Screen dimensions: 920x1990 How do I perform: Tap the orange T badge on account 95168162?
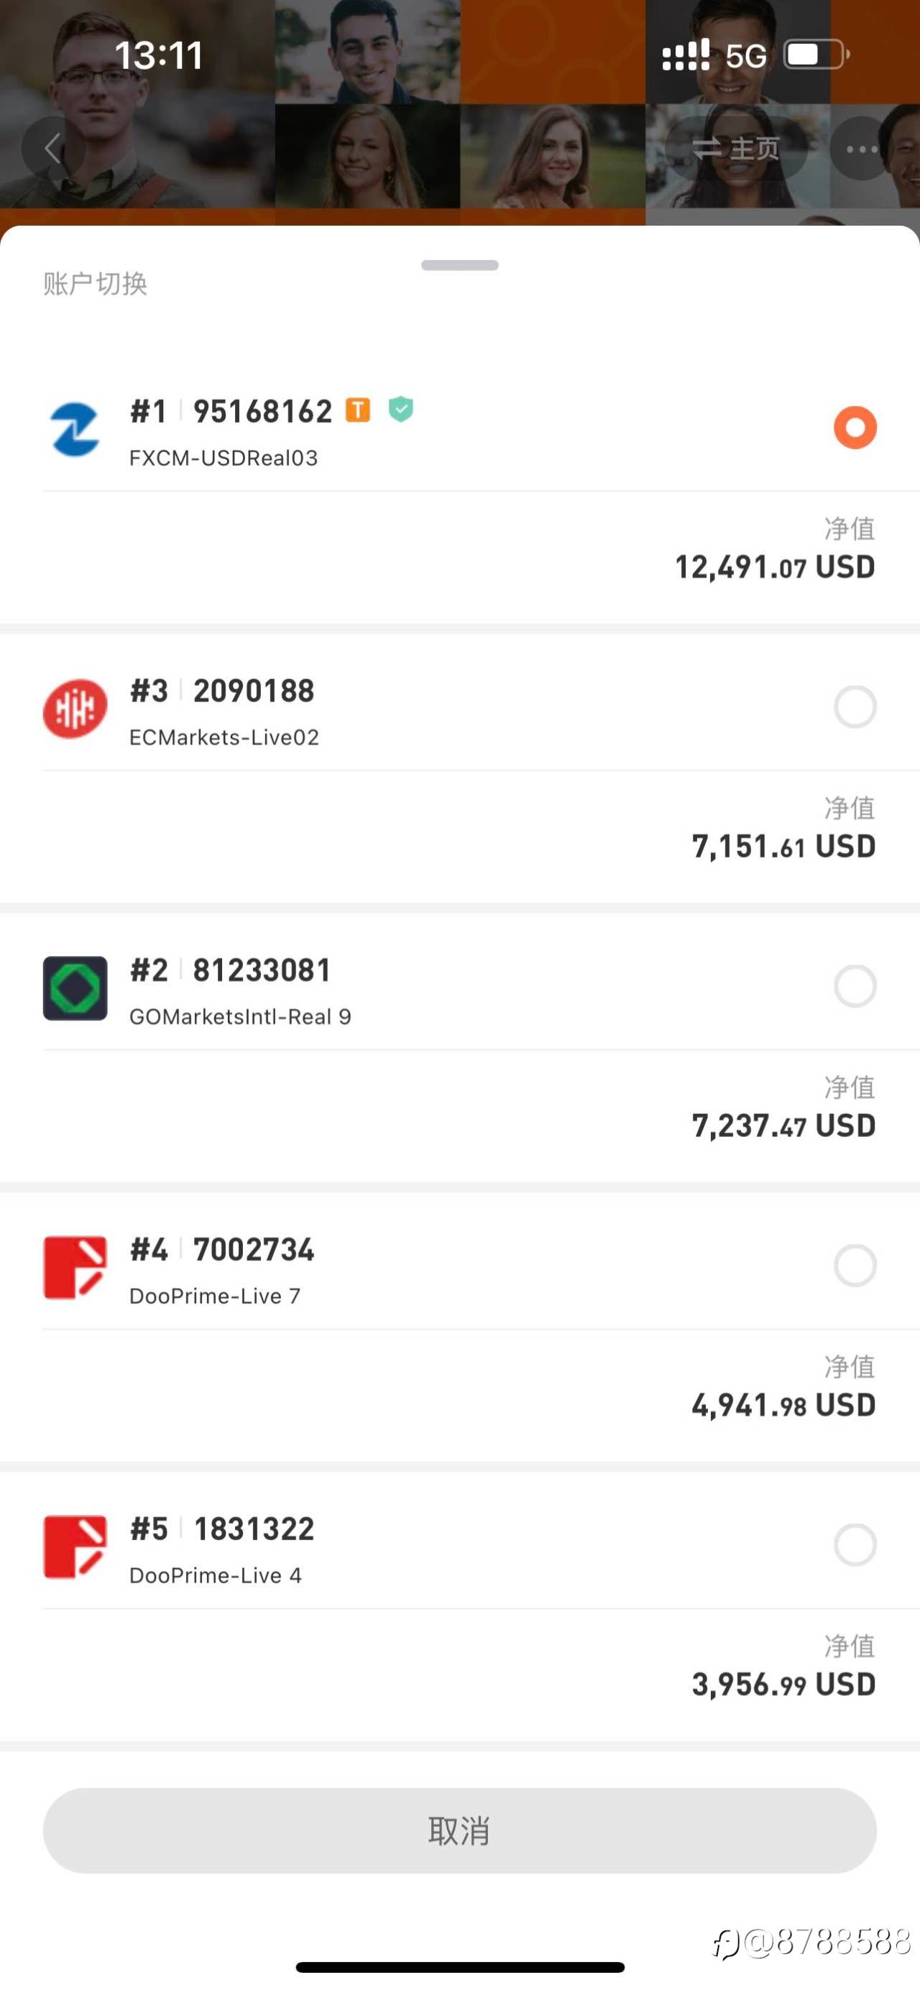[x=358, y=410]
